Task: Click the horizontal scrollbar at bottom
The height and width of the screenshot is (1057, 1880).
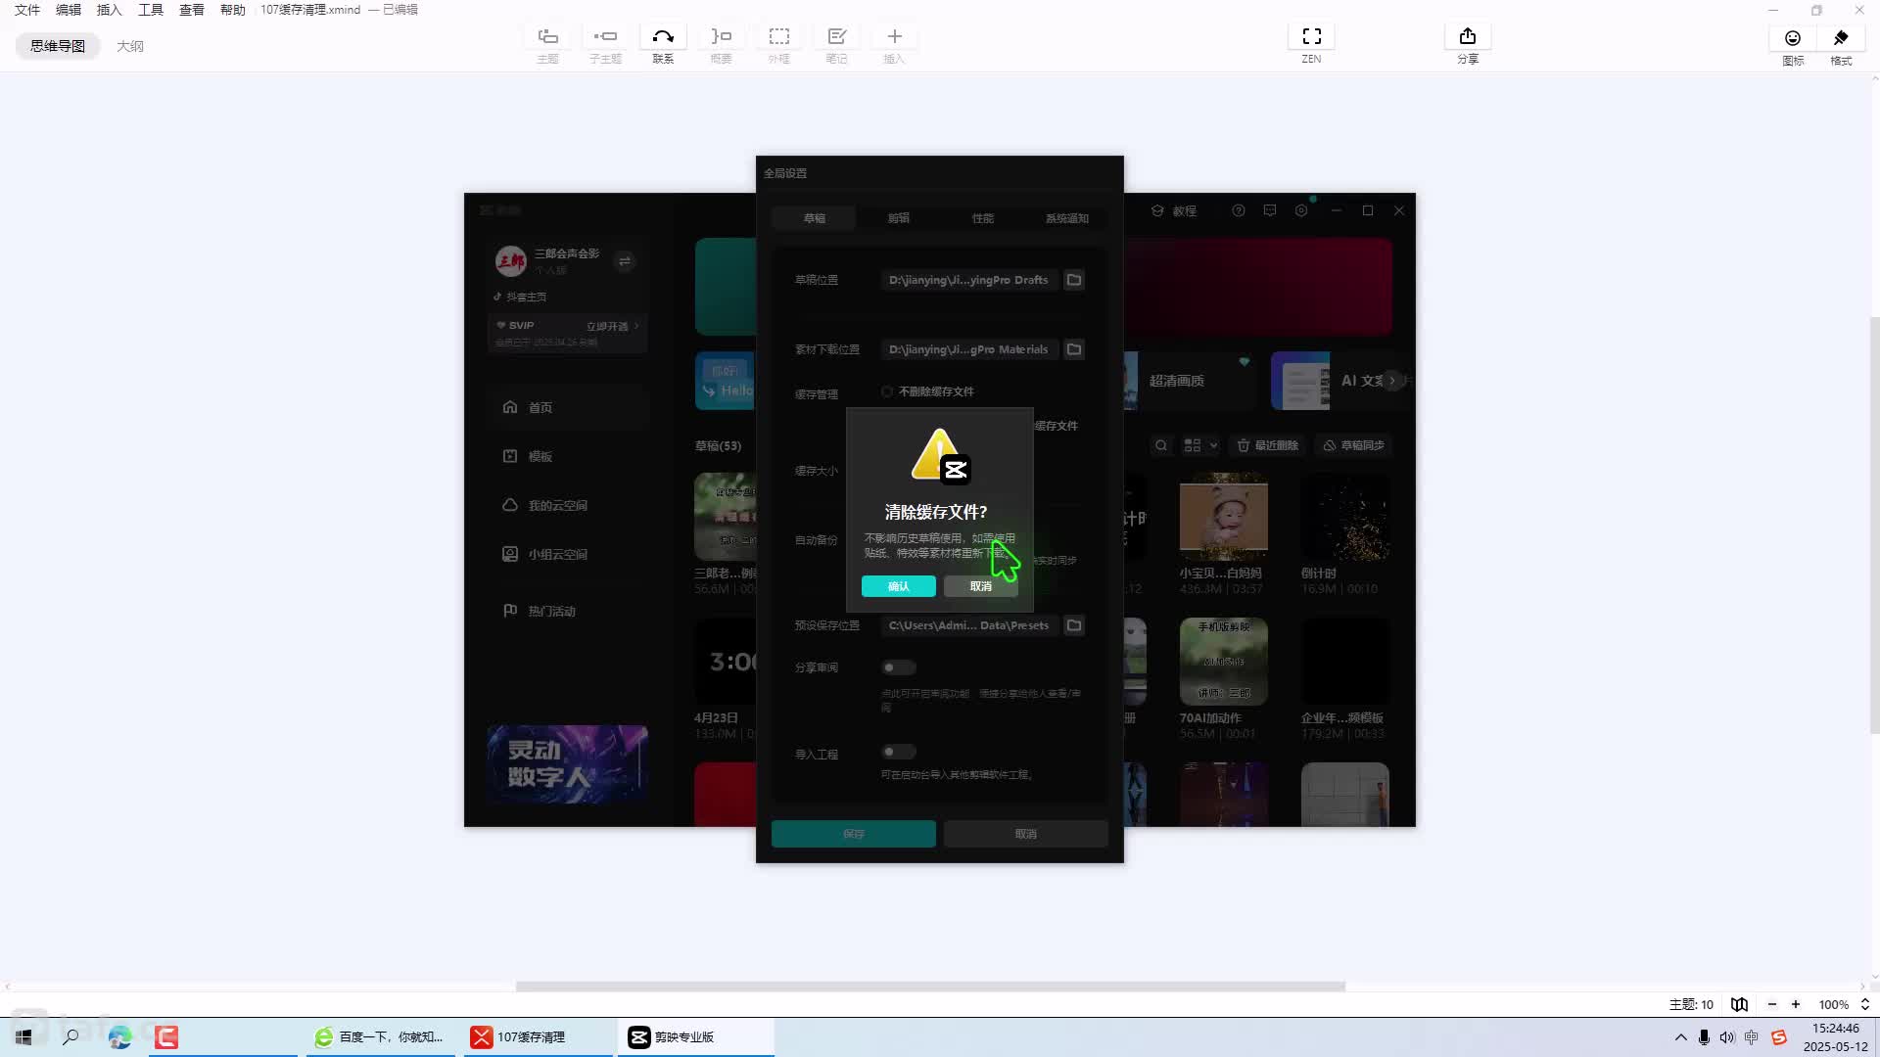Action: pyautogui.click(x=930, y=987)
